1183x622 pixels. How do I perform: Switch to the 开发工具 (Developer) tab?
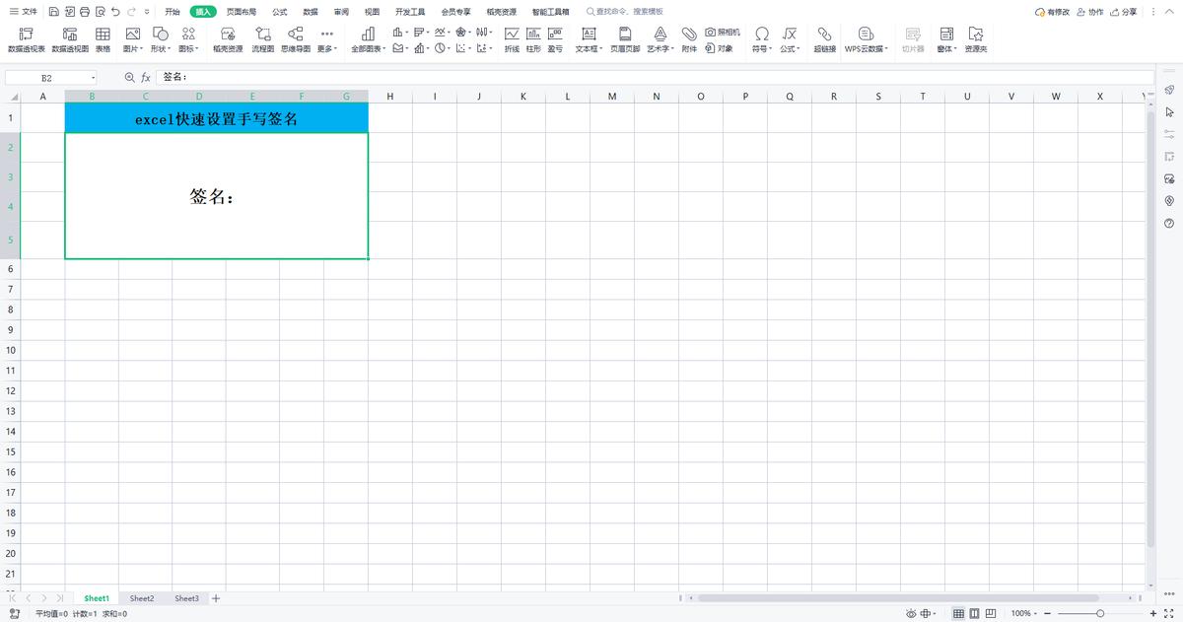pyautogui.click(x=410, y=12)
